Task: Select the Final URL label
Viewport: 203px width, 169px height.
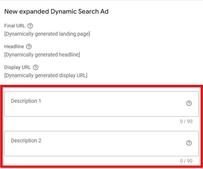Action: (x=15, y=26)
